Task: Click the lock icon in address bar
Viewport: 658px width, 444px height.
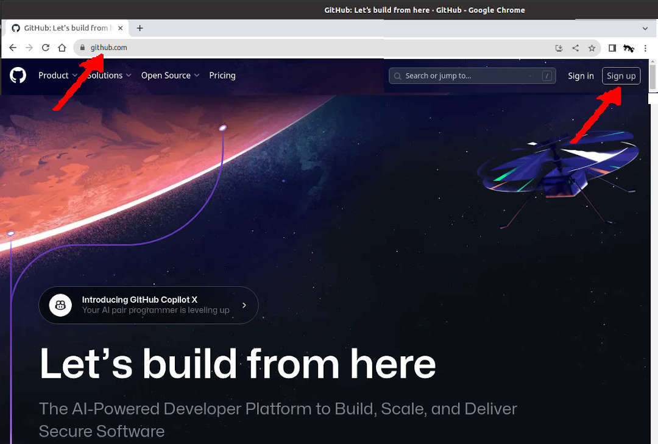Action: coord(82,48)
